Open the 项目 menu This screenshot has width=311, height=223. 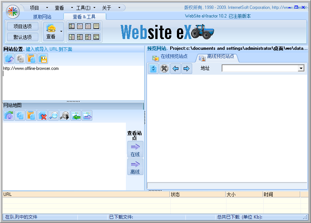34,8
